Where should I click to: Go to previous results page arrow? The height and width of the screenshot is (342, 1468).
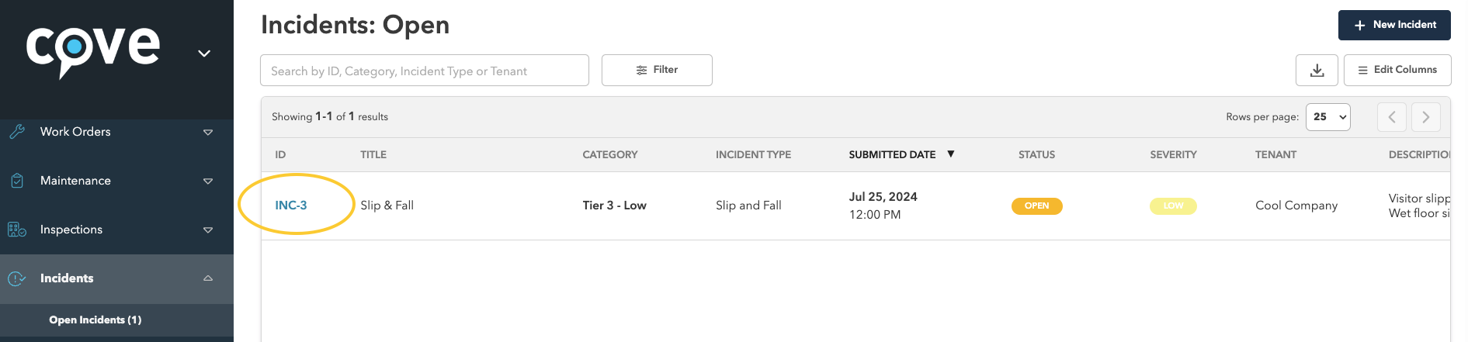1392,117
